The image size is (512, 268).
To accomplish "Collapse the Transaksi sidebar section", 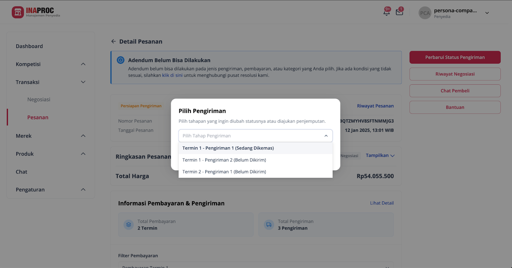I will pyautogui.click(x=83, y=82).
